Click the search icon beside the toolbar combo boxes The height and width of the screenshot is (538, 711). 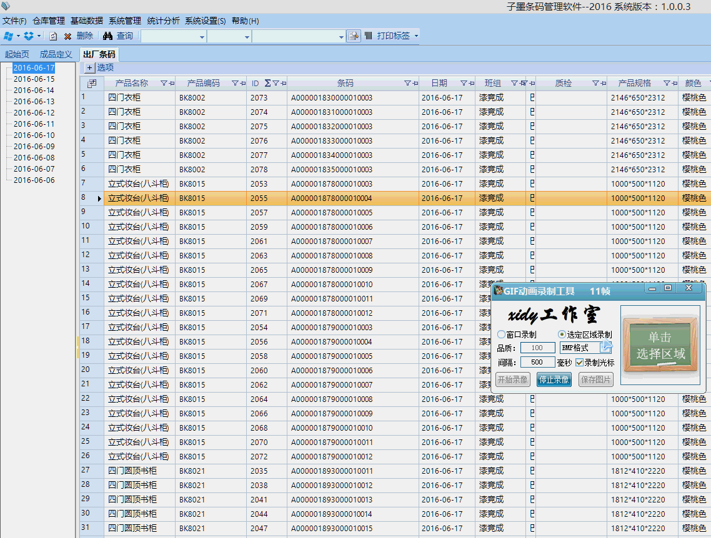[x=354, y=36]
